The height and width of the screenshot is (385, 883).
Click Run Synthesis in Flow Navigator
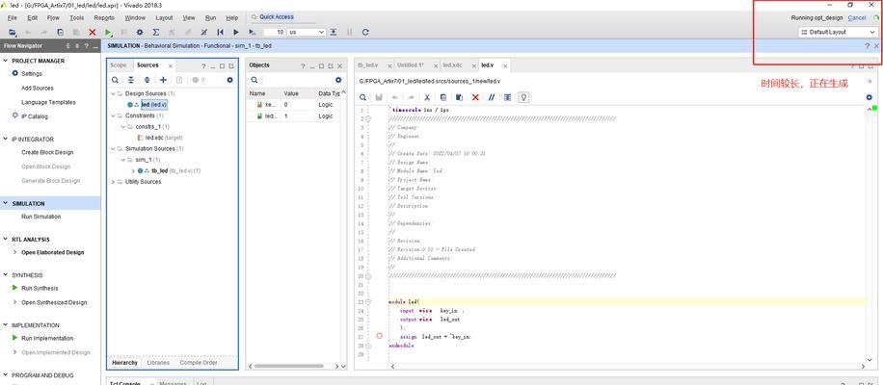click(40, 289)
